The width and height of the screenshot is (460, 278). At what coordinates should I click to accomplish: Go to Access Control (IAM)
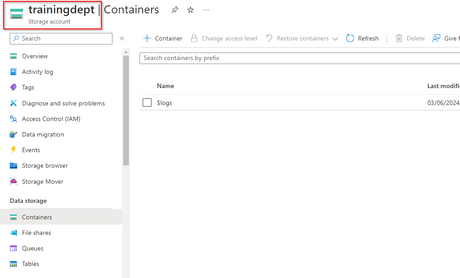click(x=51, y=119)
